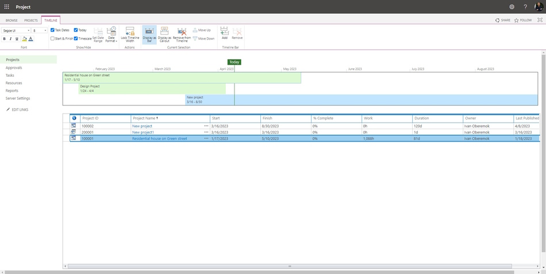Viewport: 546px width, 274px height.
Task: Select the Design Project timeline bar
Action: (x=152, y=88)
